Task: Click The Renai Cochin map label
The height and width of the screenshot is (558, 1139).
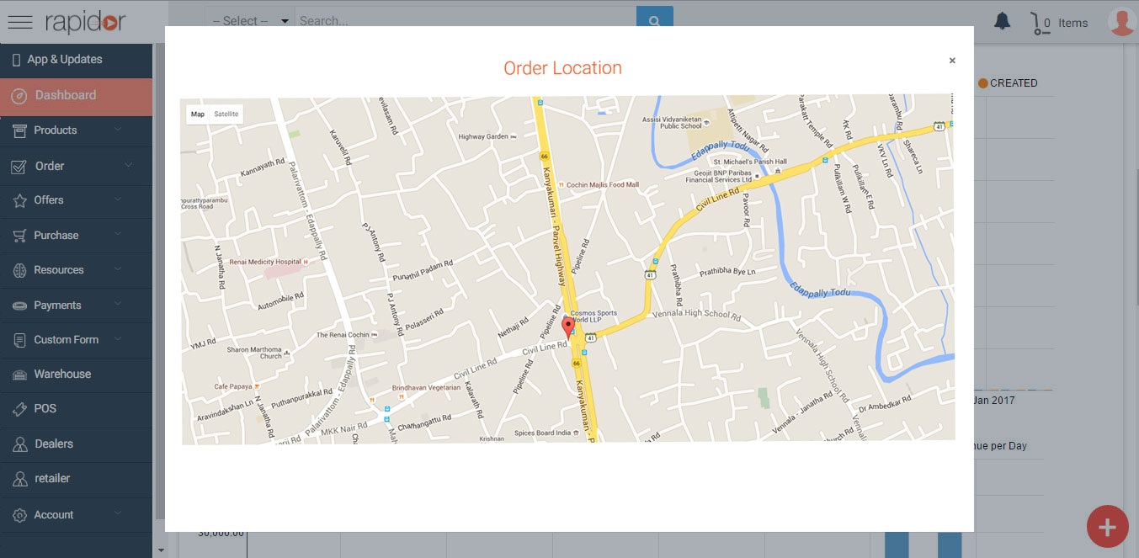Action: 346,335
